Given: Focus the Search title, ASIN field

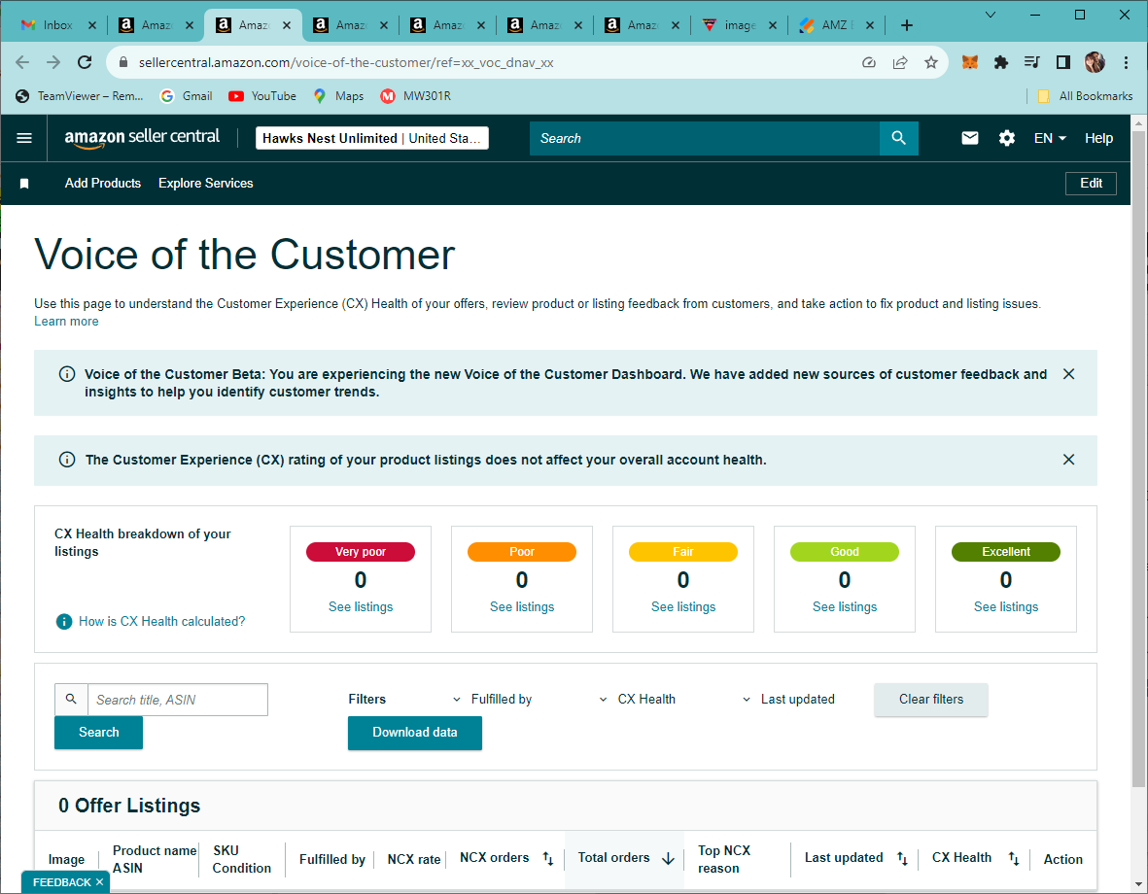Looking at the screenshot, I should point(178,700).
